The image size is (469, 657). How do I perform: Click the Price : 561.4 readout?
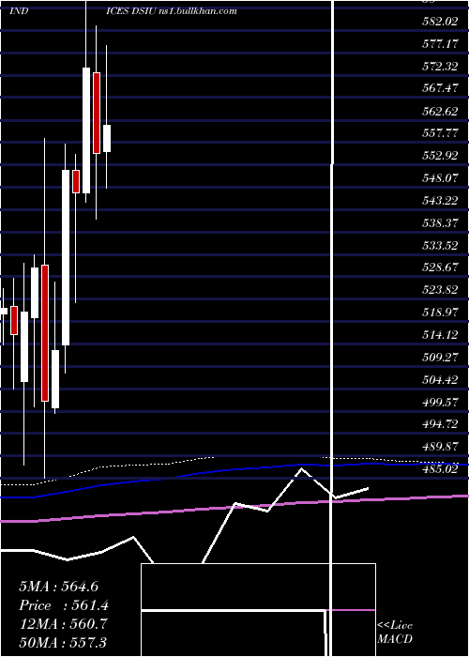tap(64, 605)
